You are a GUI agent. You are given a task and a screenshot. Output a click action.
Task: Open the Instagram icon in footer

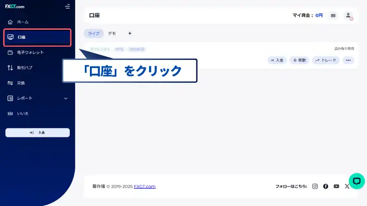click(x=315, y=186)
